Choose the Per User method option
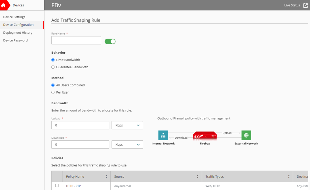 point(53,92)
